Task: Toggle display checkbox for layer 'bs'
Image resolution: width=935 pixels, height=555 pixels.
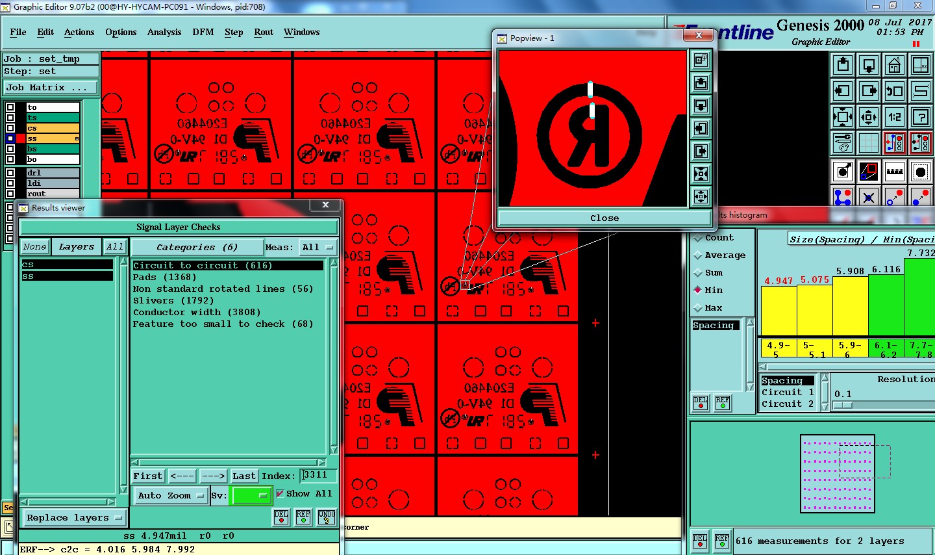Action: click(10, 149)
